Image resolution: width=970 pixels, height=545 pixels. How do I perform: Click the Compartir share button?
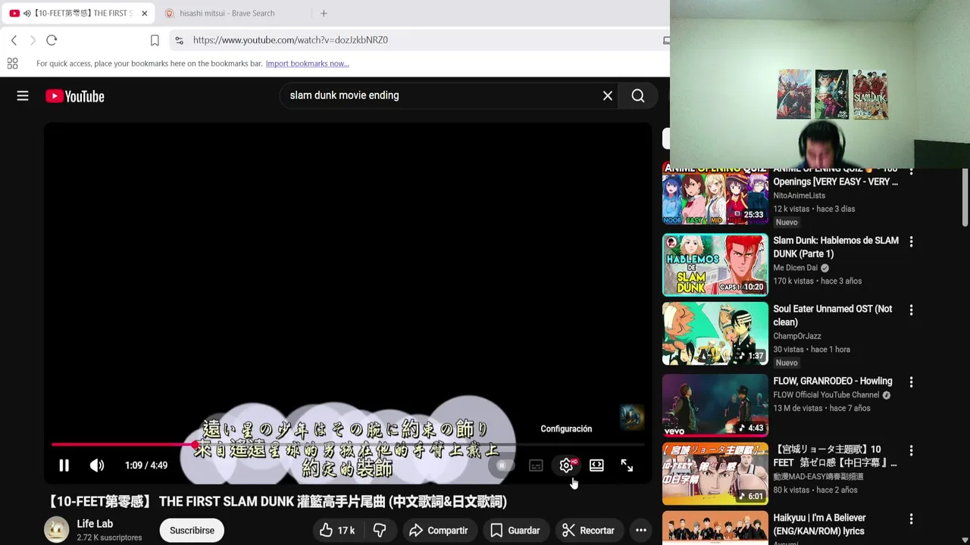(438, 531)
